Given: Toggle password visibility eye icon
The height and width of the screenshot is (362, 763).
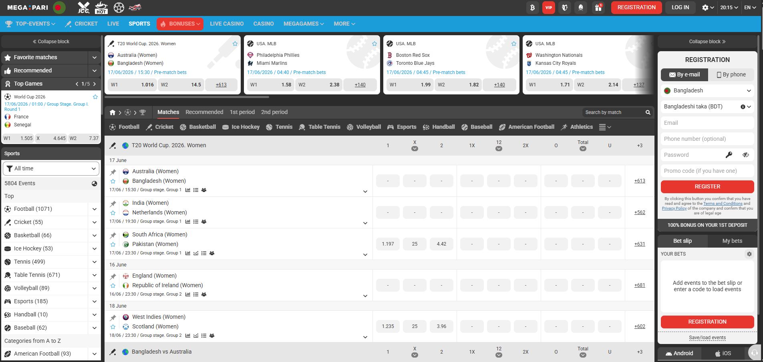Looking at the screenshot, I should tap(745, 155).
